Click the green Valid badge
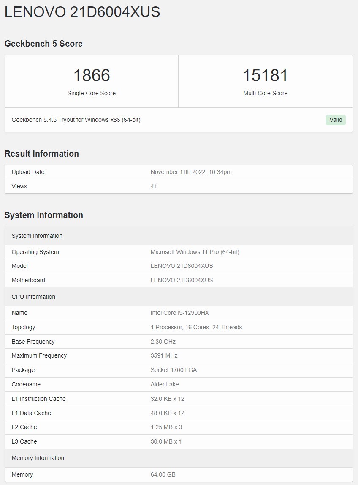The width and height of the screenshot is (358, 485). pos(335,120)
